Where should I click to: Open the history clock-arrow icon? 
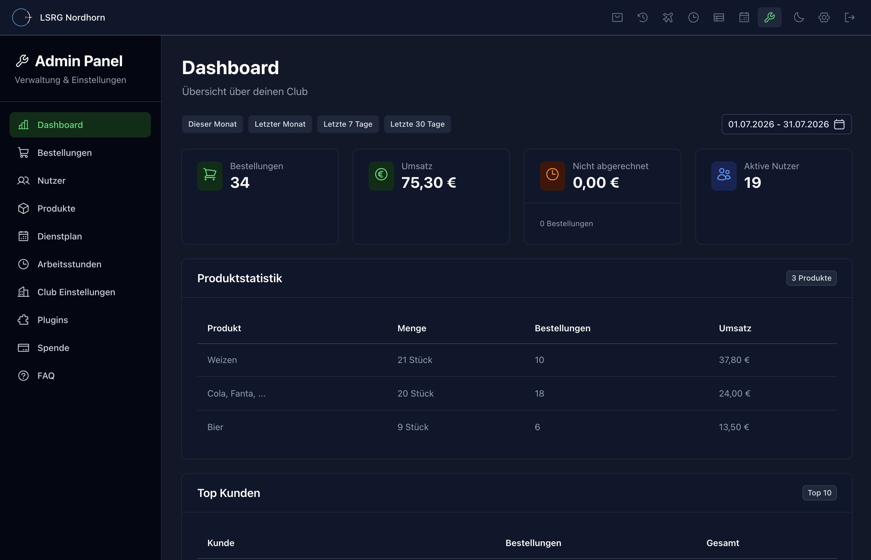[642, 17]
